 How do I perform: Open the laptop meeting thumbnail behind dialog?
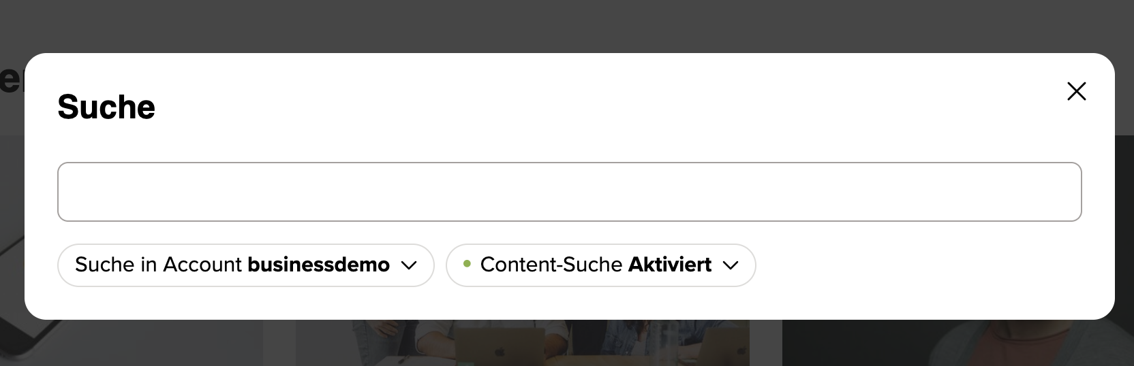[522, 343]
